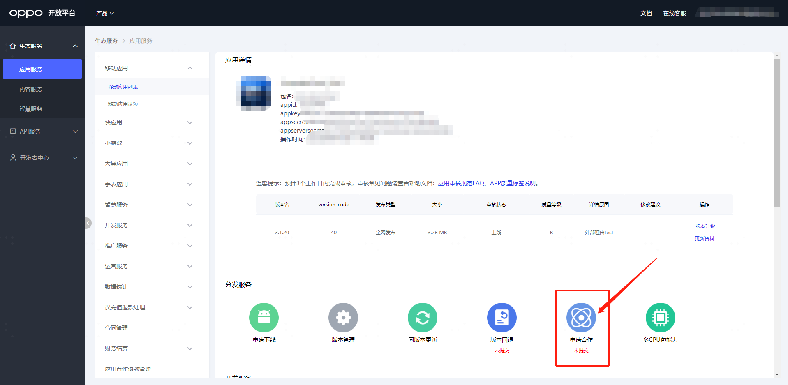
Task: Expand the 小游戏 section
Action: [x=190, y=143]
